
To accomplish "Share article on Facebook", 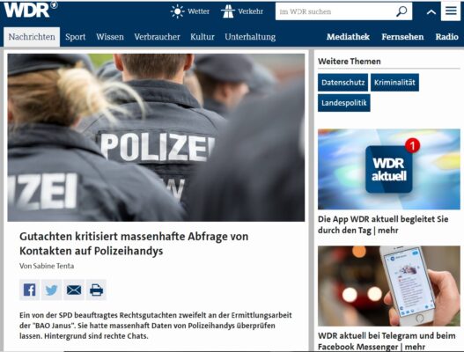I will coord(30,290).
